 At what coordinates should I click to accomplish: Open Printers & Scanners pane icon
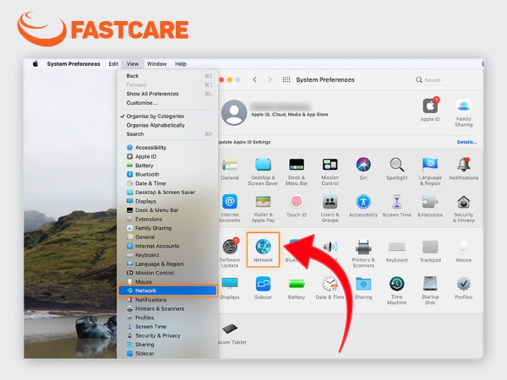(x=363, y=247)
